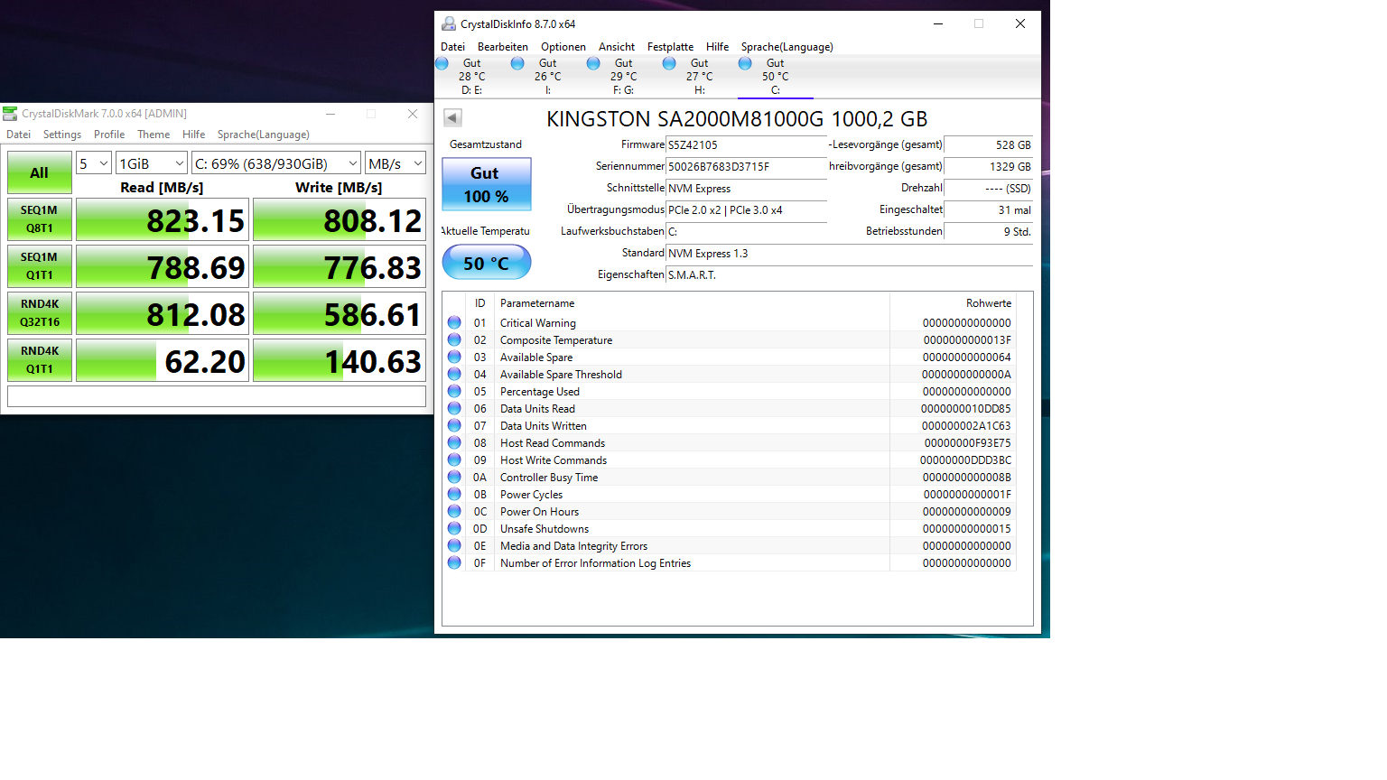The height and width of the screenshot is (780, 1387).
Task: Click status orb for Composite Temperature
Action: [454, 339]
